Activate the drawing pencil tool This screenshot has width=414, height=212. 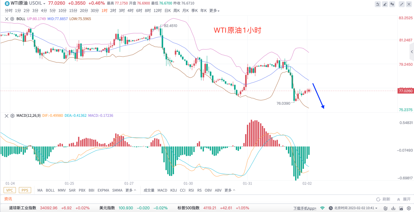point(385,4)
